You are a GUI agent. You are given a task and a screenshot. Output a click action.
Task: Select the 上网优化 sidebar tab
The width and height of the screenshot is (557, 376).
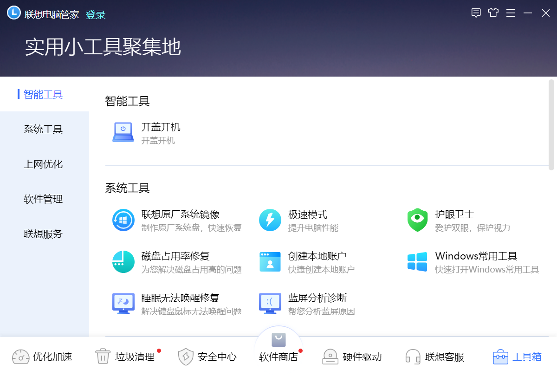click(x=45, y=164)
